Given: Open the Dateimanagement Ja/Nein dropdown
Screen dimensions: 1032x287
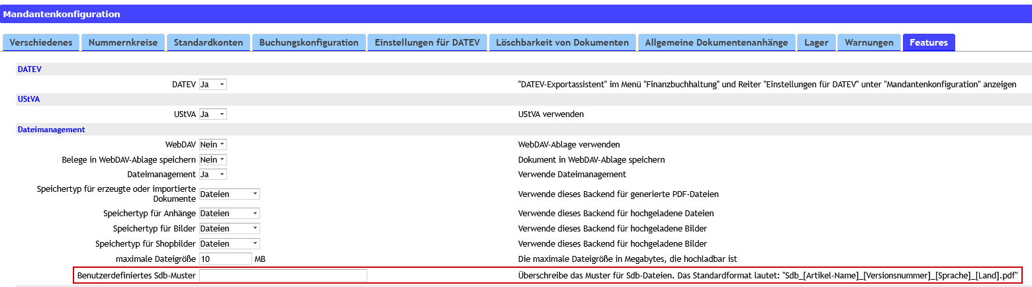Looking at the screenshot, I should [x=212, y=175].
